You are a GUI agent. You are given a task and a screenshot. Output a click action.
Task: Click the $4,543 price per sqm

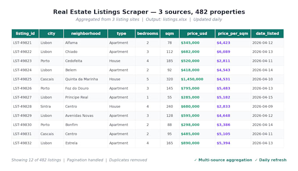tap(223, 70)
